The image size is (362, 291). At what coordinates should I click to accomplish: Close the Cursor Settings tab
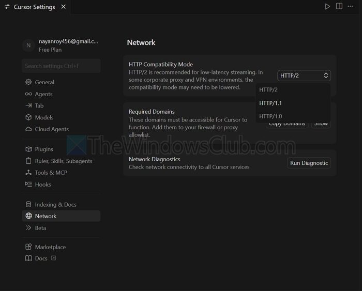click(x=63, y=7)
